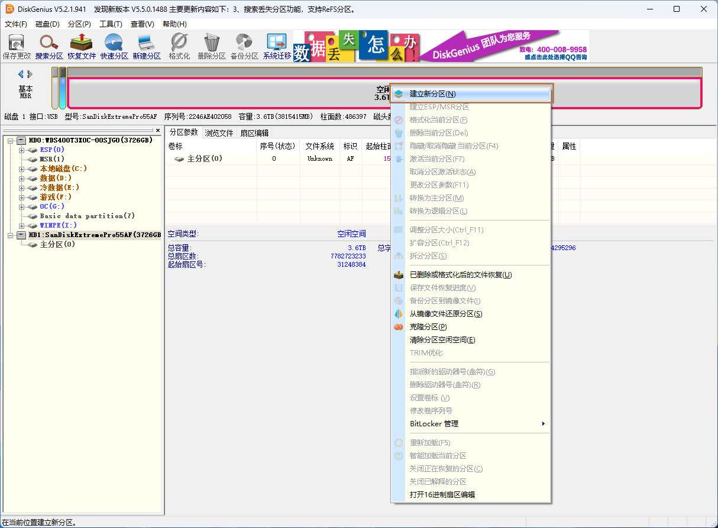Open the 文件(F) menu
Screen dimensions: 718x528
(x=16, y=24)
